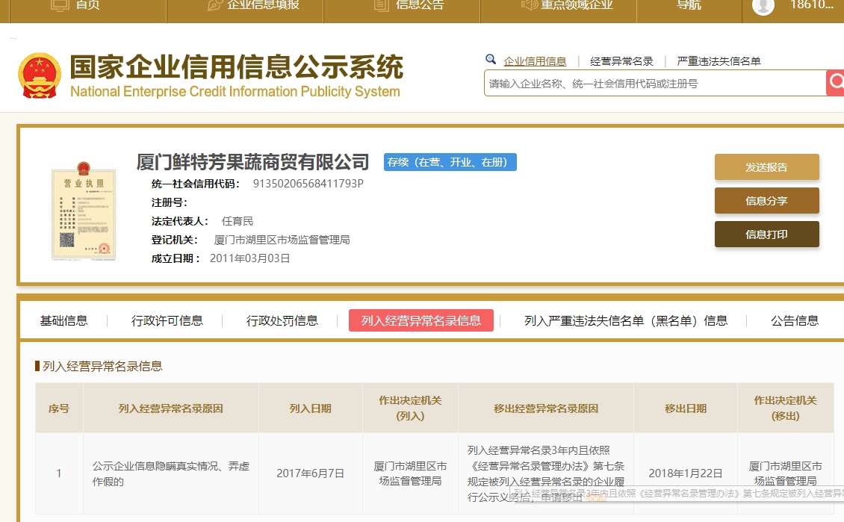Switch to 公告信息 tab
The width and height of the screenshot is (844, 522).
coord(795,320)
